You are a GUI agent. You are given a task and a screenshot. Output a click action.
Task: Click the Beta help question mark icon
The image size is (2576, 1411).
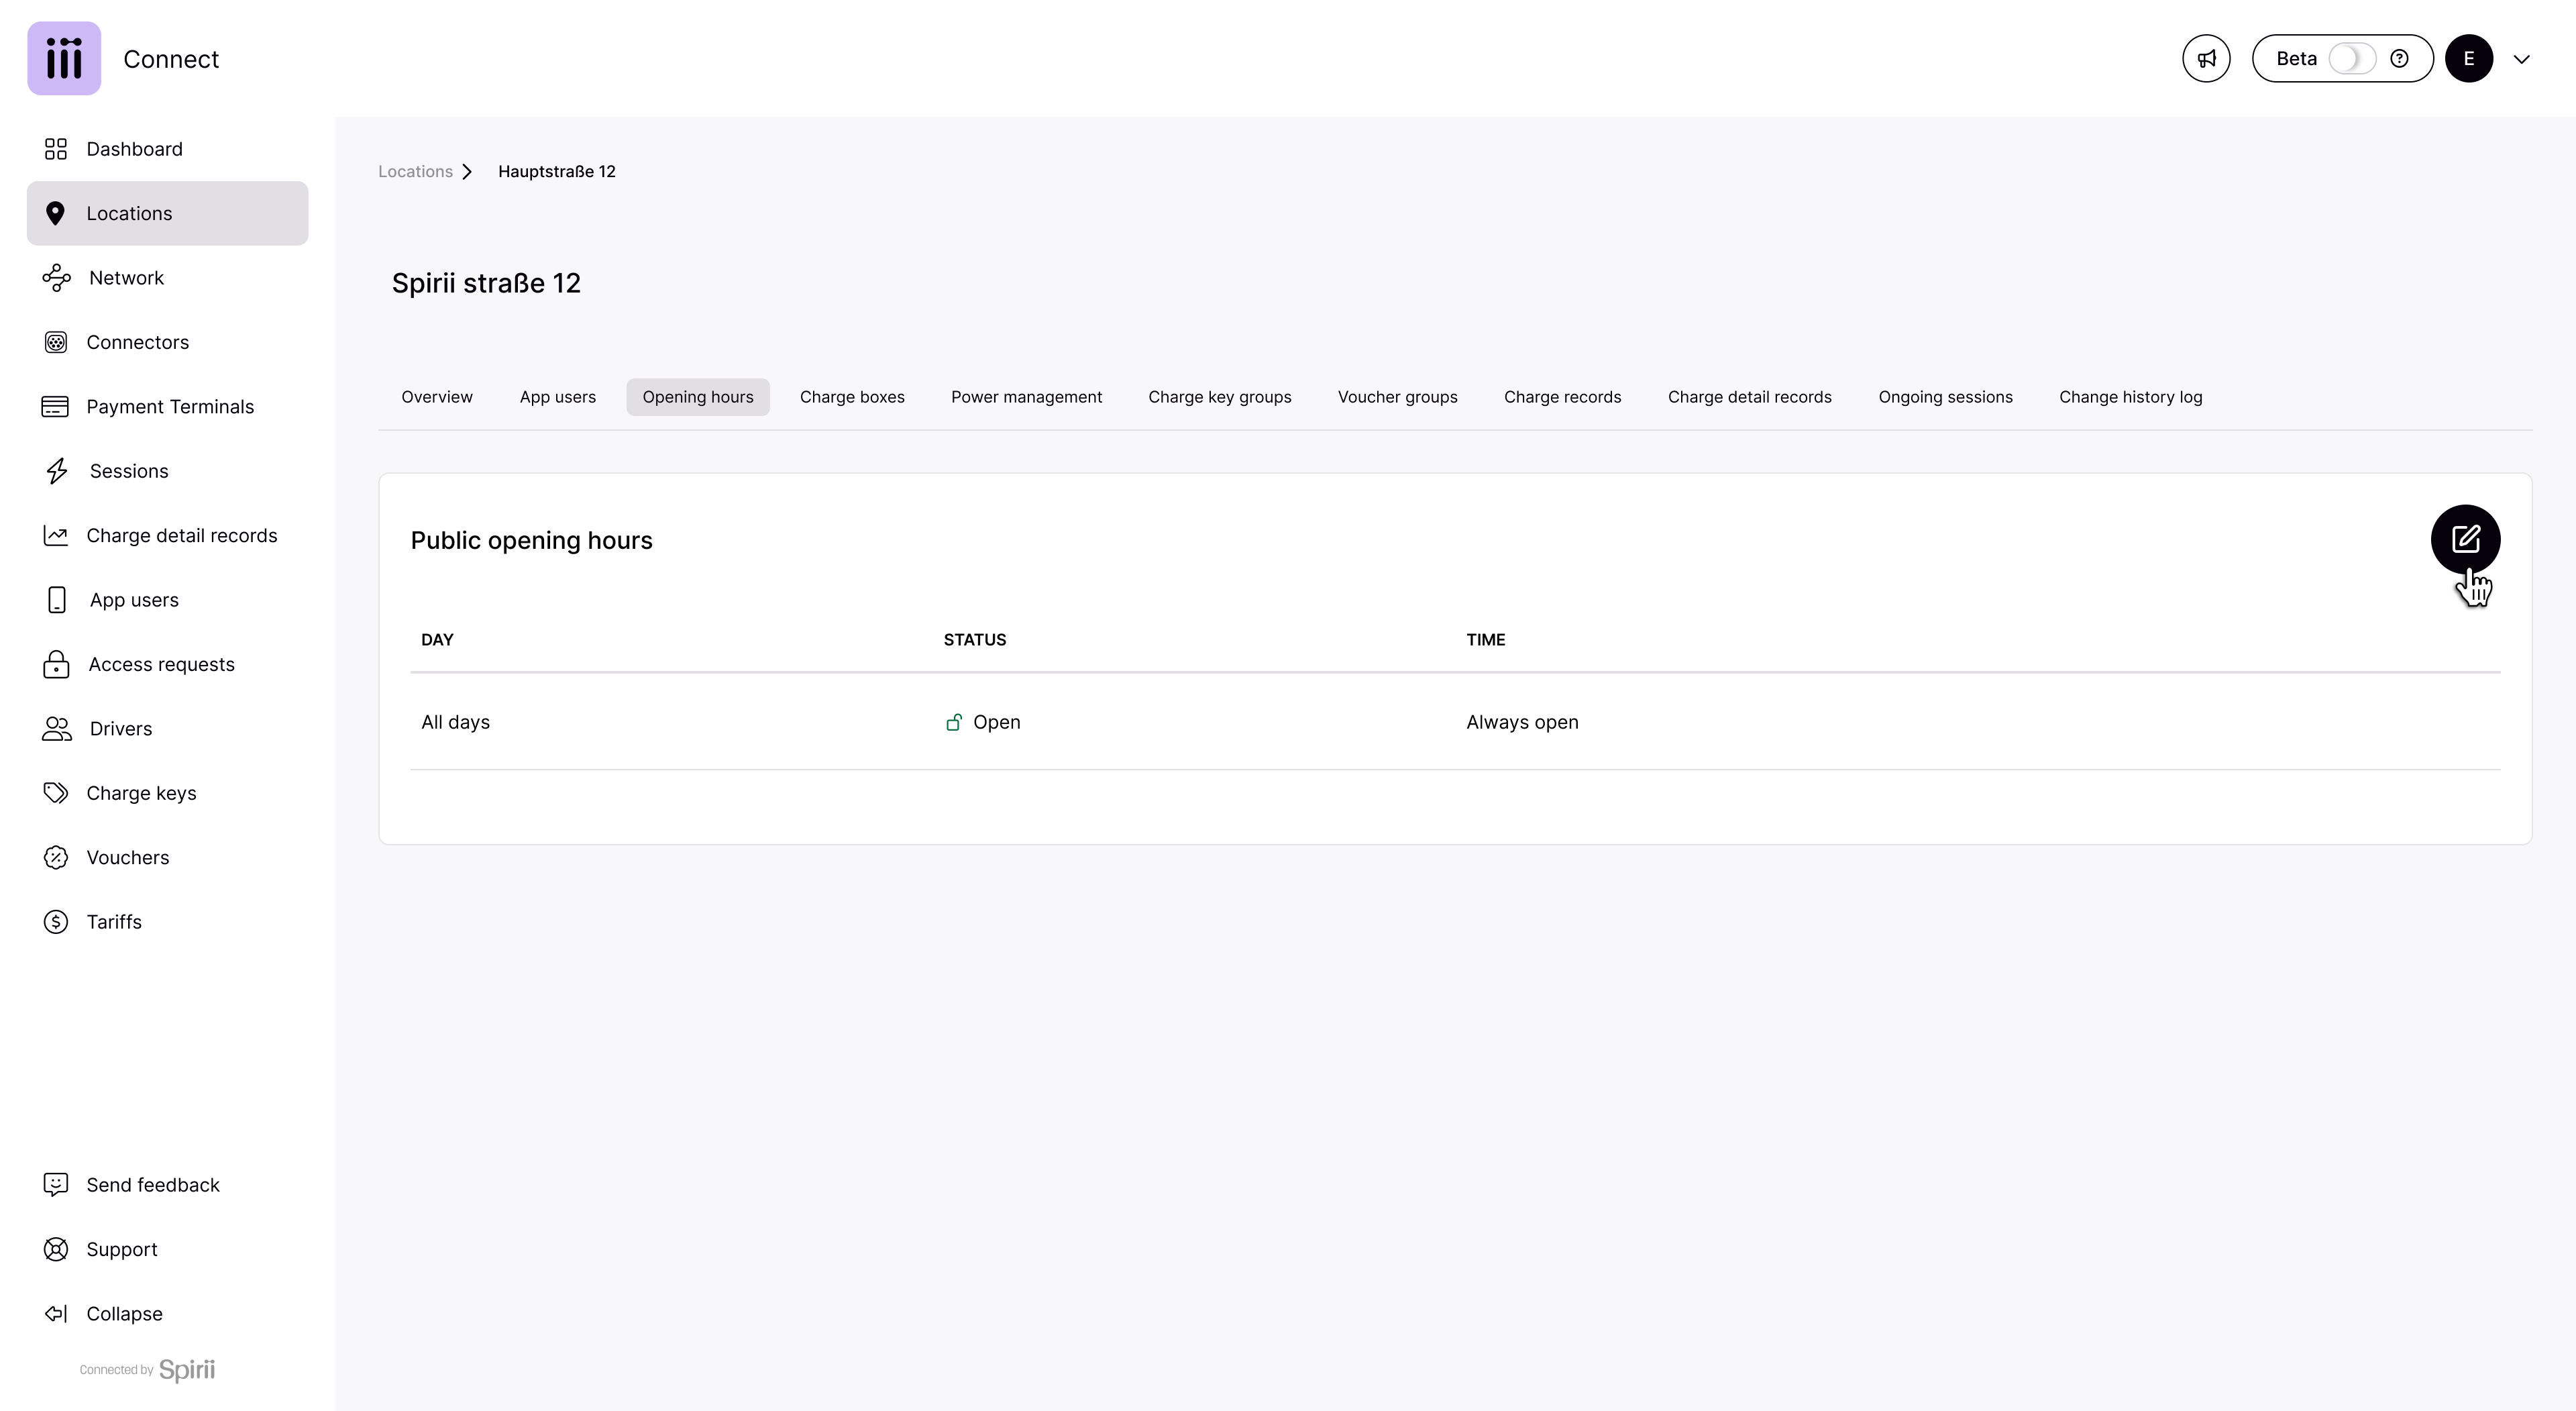click(x=2398, y=59)
